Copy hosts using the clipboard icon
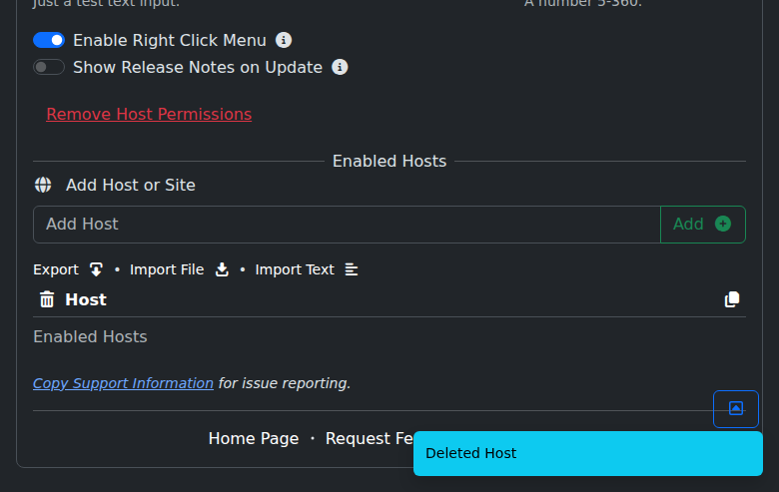This screenshot has height=492, width=779. pyautogui.click(x=732, y=299)
